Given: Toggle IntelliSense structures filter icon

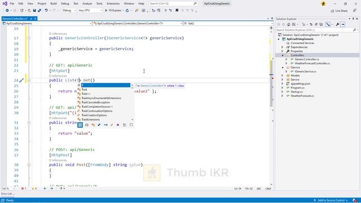Looking at the screenshot, I should click(99, 125).
